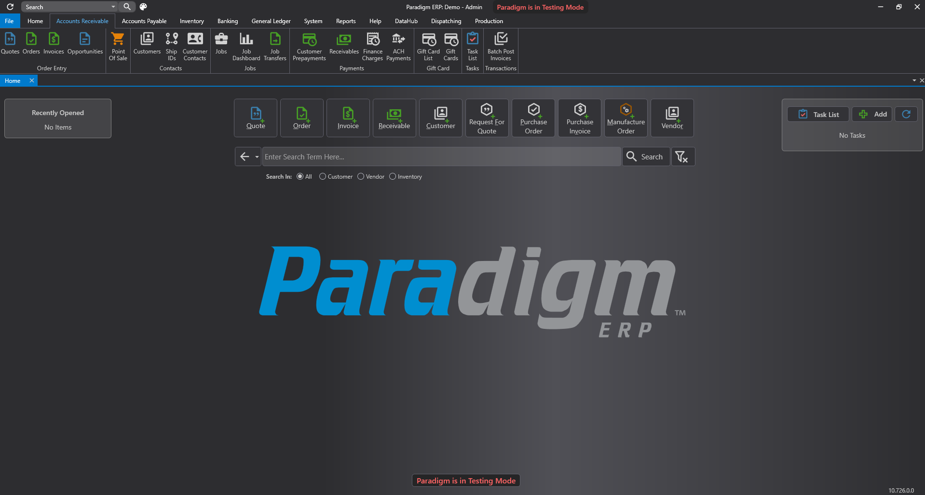Image resolution: width=925 pixels, height=495 pixels.
Task: Create a new Purchase Order
Action: point(533,118)
